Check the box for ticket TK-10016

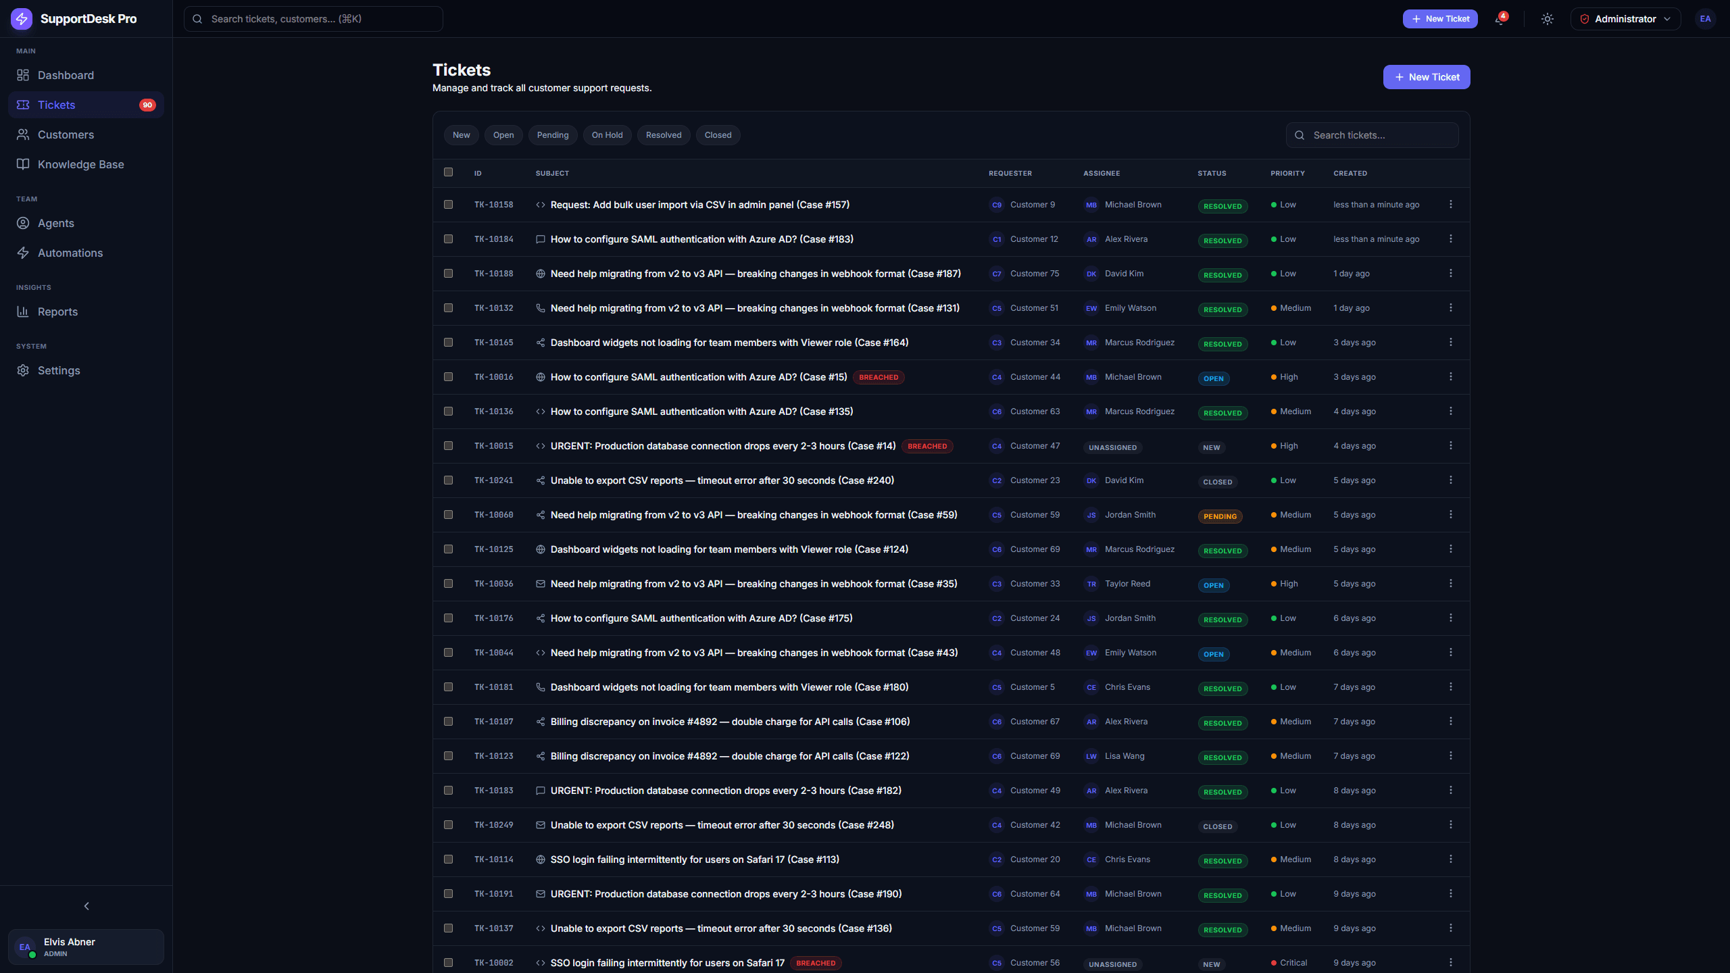(448, 376)
